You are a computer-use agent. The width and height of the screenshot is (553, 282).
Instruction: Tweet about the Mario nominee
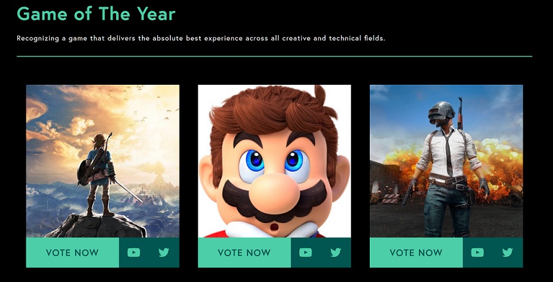[335, 253]
